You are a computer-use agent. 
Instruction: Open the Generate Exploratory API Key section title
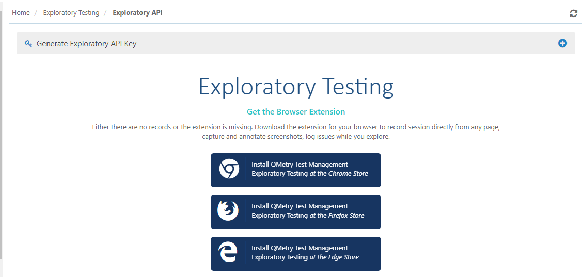point(86,44)
